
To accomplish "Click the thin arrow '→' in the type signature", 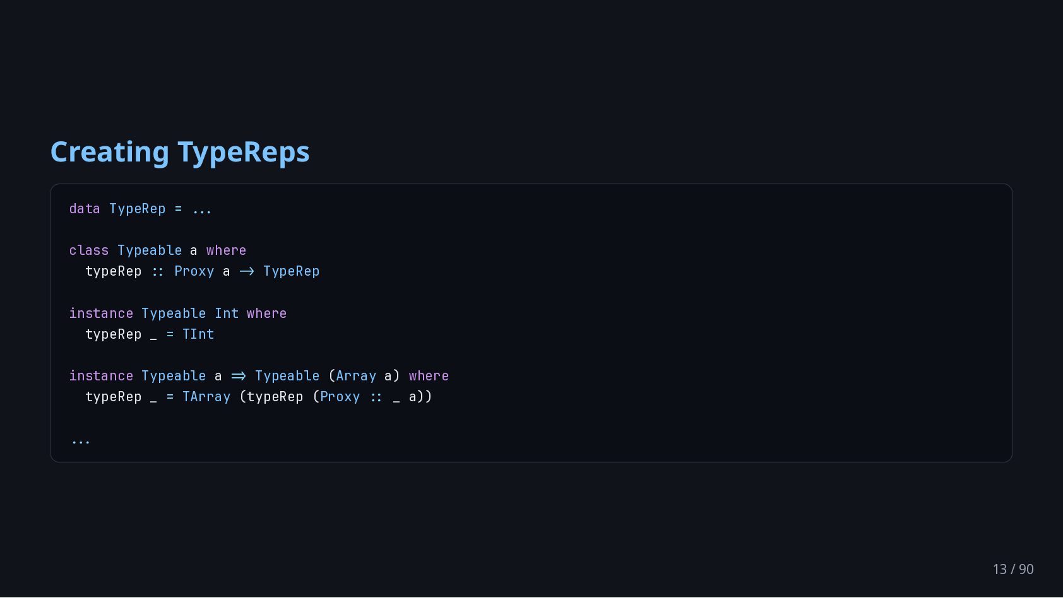I will pyautogui.click(x=247, y=271).
